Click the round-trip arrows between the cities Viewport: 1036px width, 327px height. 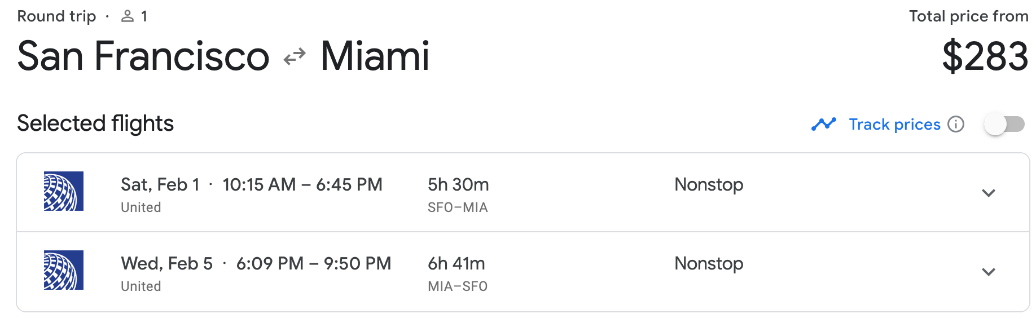(295, 56)
